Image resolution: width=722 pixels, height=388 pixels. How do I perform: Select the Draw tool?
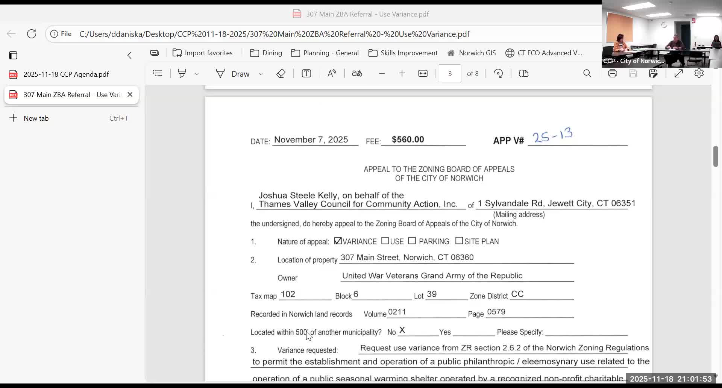(x=233, y=74)
